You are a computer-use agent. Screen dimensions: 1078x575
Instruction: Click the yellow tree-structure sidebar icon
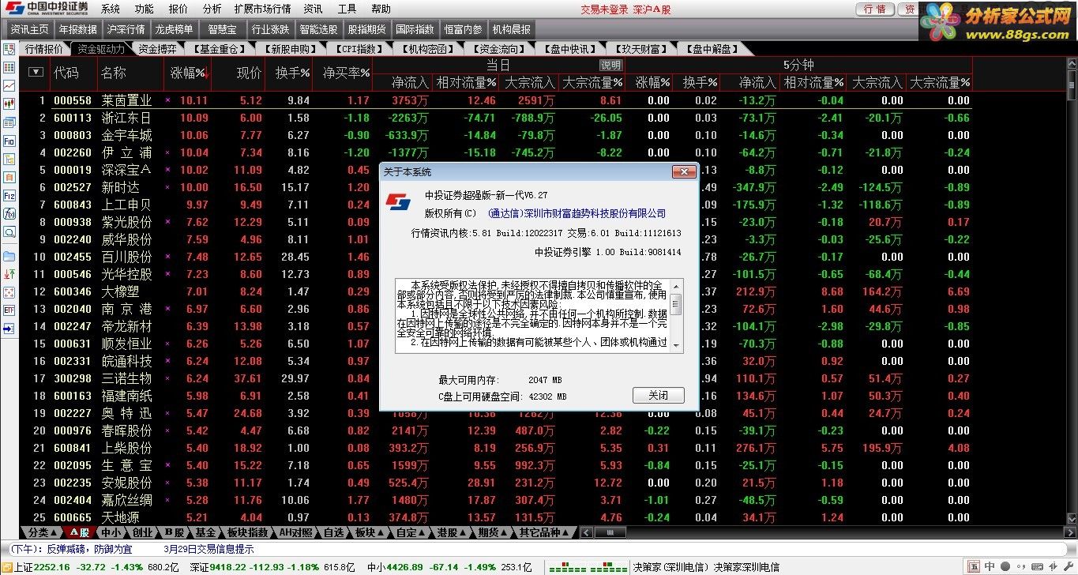(9, 159)
